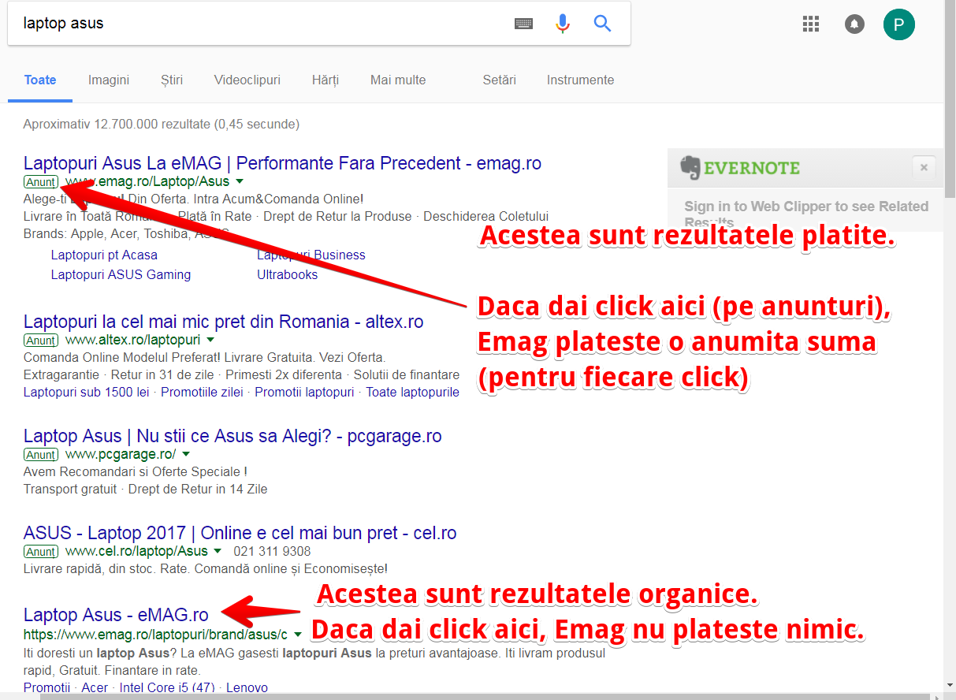
Task: Open the 'Acer' link under eMAG result
Action: 95,688
